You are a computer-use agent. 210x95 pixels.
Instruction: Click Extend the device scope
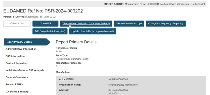[129, 24]
